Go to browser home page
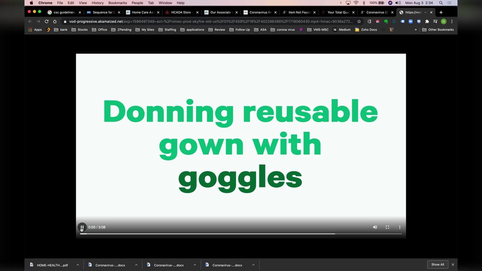 (x=55, y=21)
